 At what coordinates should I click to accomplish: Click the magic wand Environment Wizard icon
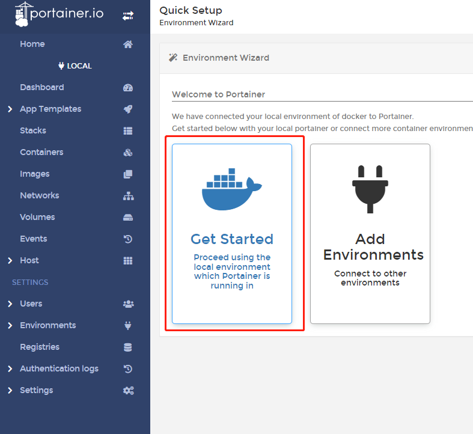(173, 57)
